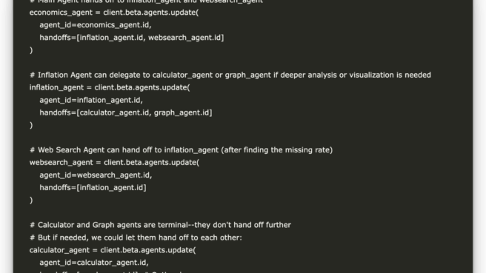486x273 pixels.
Task: Click the handoffs=[inflation_agent.id] line
Action: click(93, 188)
